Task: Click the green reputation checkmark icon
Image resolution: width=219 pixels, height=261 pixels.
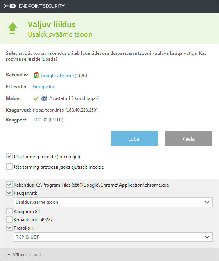Action: click(x=36, y=98)
